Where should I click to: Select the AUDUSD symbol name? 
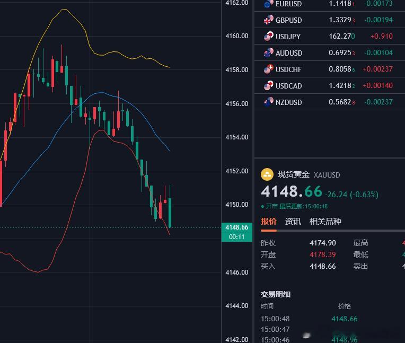[x=289, y=53]
